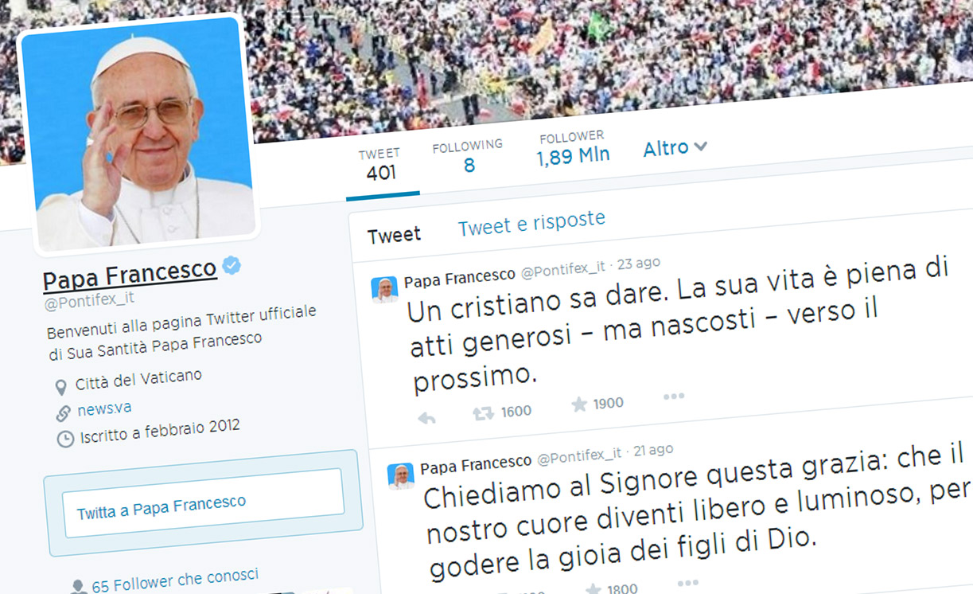Click the star icon showing 1800
Image resolution: width=973 pixels, height=594 pixels.
(594, 589)
